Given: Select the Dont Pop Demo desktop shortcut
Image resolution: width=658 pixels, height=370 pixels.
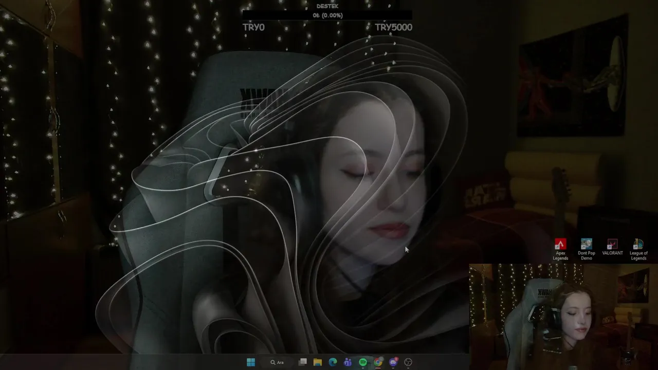Looking at the screenshot, I should [587, 250].
